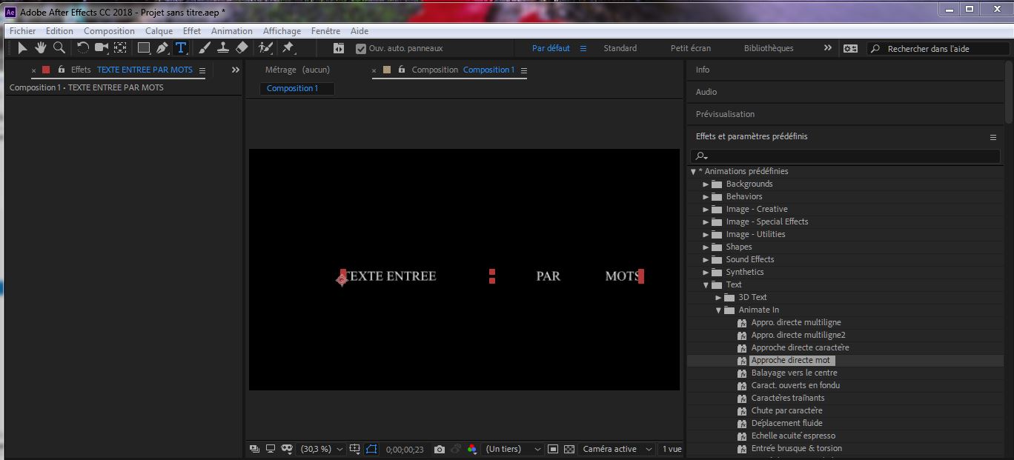The height and width of the screenshot is (460, 1014).
Task: Collapse the Animate In folder
Action: pyautogui.click(x=718, y=310)
